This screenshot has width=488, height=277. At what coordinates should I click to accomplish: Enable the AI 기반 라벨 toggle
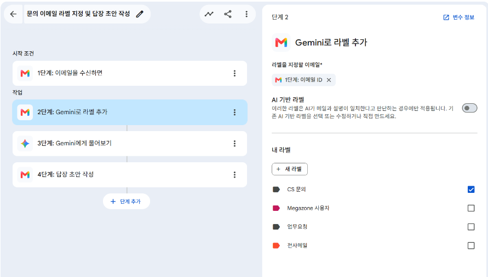pyautogui.click(x=469, y=108)
